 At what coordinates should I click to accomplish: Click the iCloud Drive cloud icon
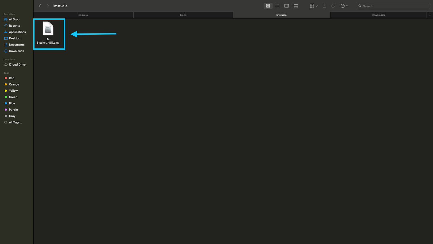(x=6, y=64)
